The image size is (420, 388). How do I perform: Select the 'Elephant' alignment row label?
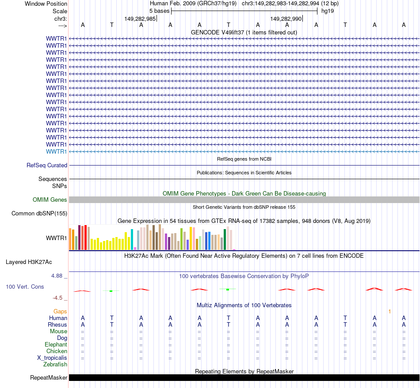pos(56,344)
